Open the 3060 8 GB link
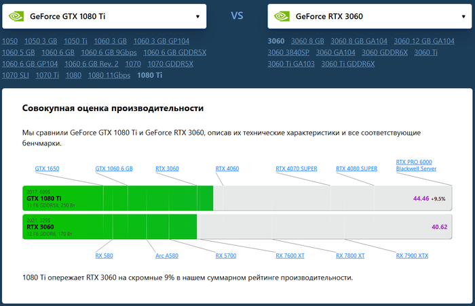 coord(307,41)
